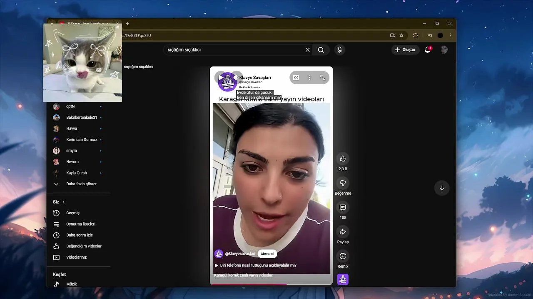Viewport: 533px width, 299px height.
Task: Expand the Short to fullscreen
Action: click(323, 78)
